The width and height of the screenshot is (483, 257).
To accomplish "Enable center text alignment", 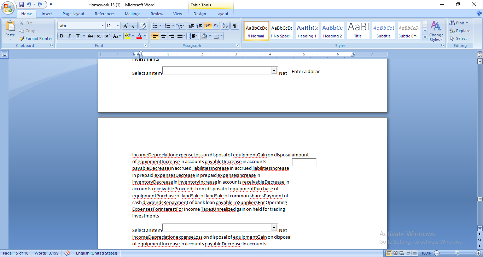I will [x=163, y=36].
